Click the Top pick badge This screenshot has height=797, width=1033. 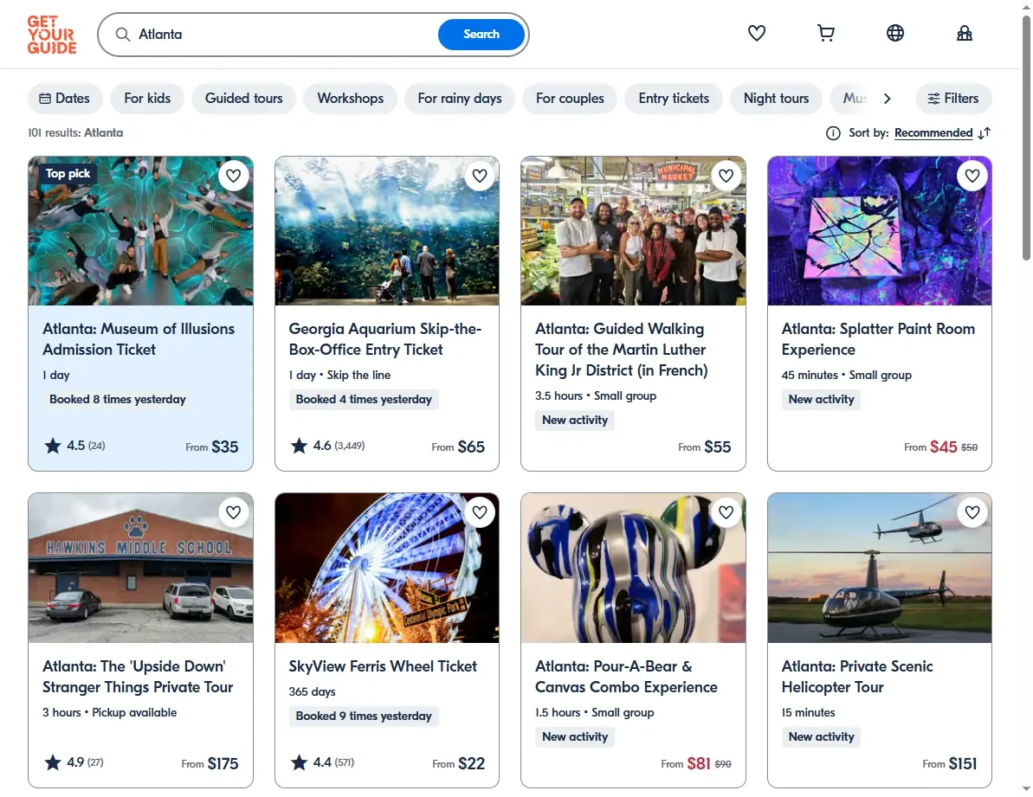[68, 174]
